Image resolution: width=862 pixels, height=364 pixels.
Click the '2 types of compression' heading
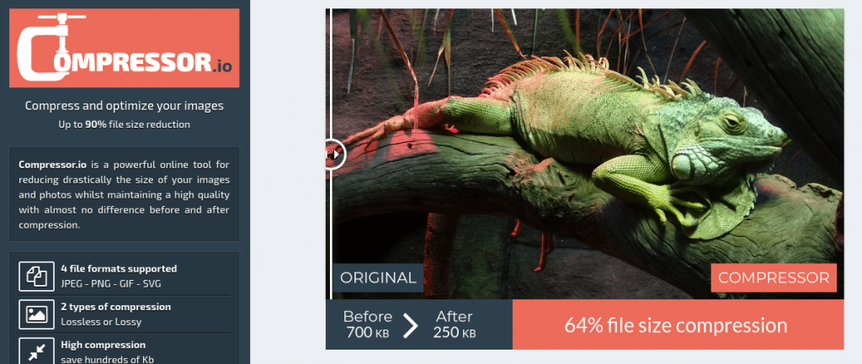click(x=116, y=307)
